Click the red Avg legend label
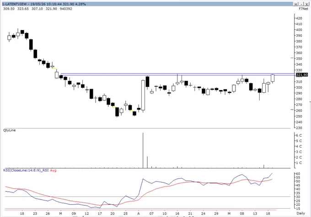 [x=53, y=170]
